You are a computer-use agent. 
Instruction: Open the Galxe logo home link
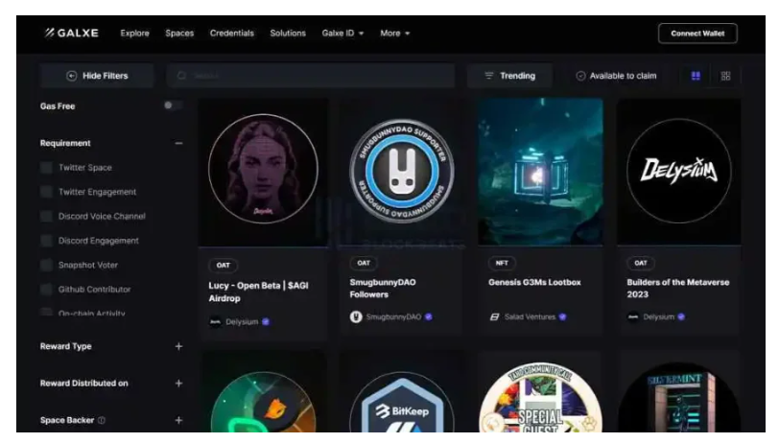(x=72, y=34)
